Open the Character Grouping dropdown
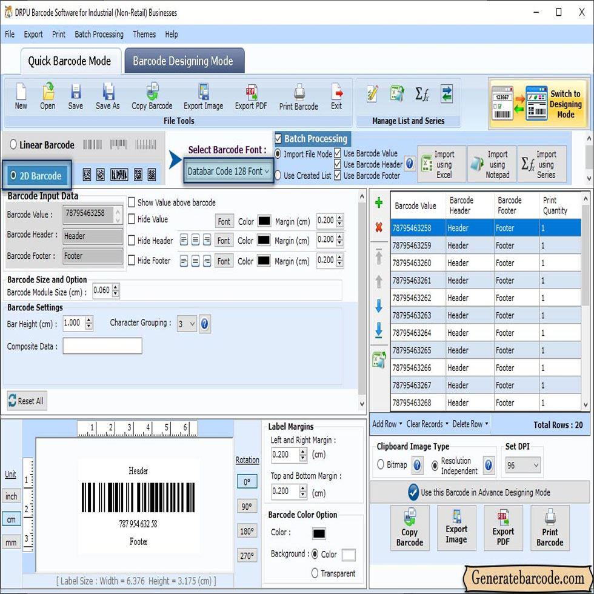 [186, 324]
